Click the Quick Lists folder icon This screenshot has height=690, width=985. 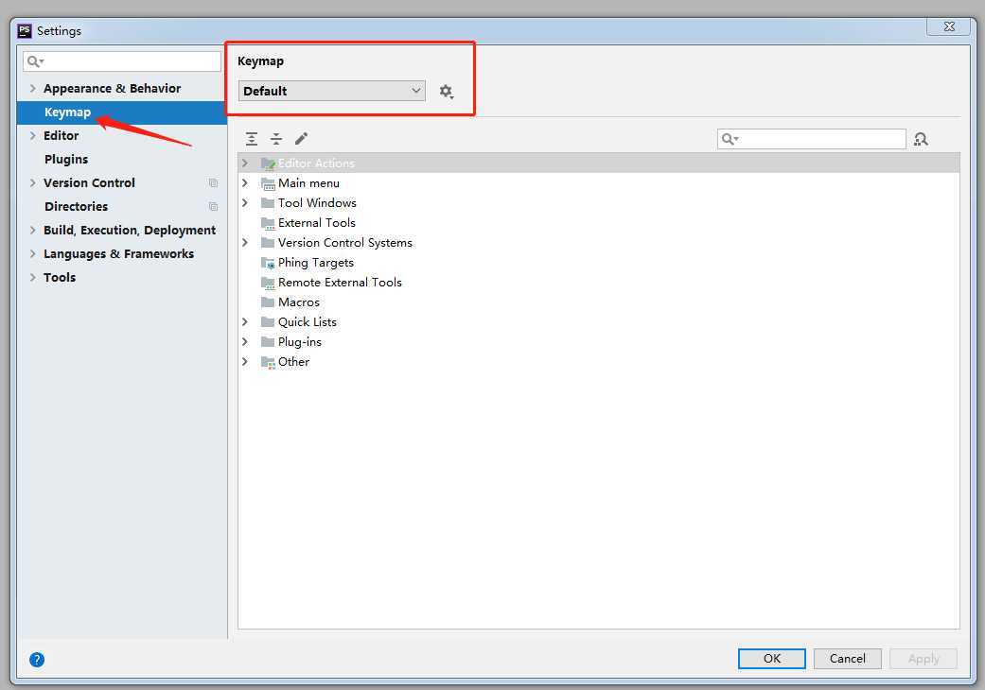pos(268,322)
